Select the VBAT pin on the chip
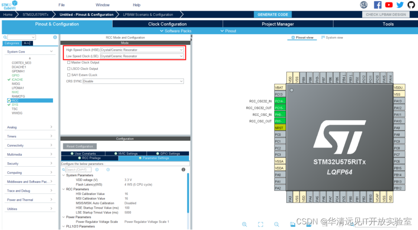 (280, 88)
